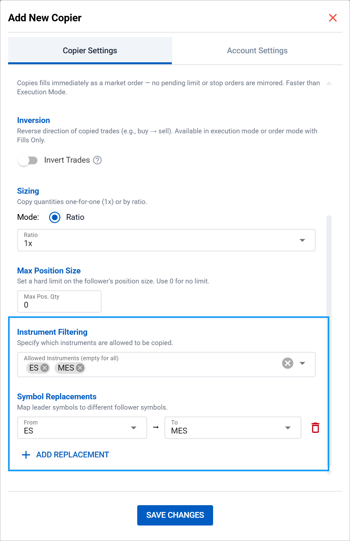The width and height of the screenshot is (350, 541).
Task: Click the Max Pos. Qty input field
Action: click(x=59, y=302)
